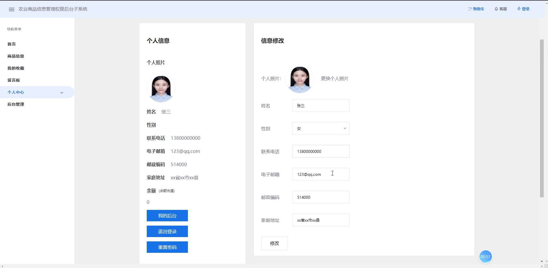Screen dimensions: 548x268
Task: Click the horizontal scrollbar left arrow
Action: pos(2,266)
